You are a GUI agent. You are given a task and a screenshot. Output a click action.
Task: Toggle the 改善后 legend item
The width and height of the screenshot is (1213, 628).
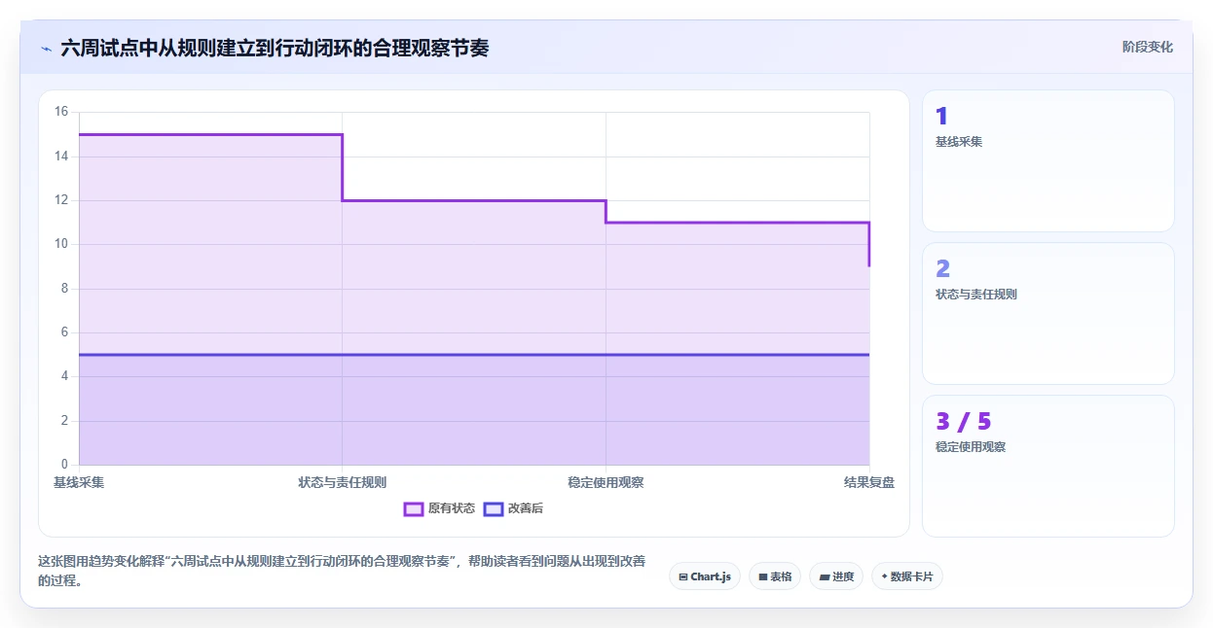click(513, 508)
